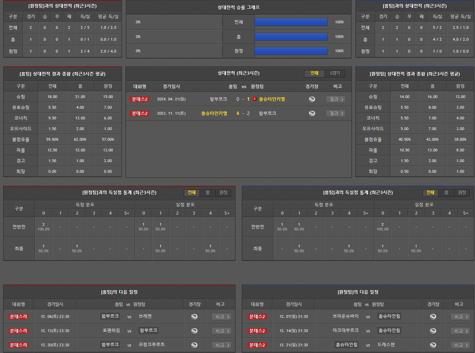This screenshot has width=475, height=353.
Task: Click stadium icon for 브라운슈바이 vs 홀슈타인킬
Action: pyautogui.click(x=433, y=316)
